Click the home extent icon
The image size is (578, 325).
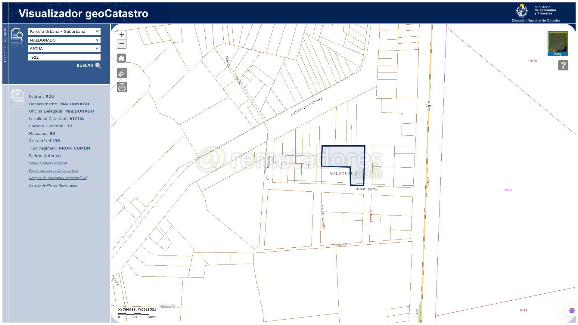pos(122,58)
